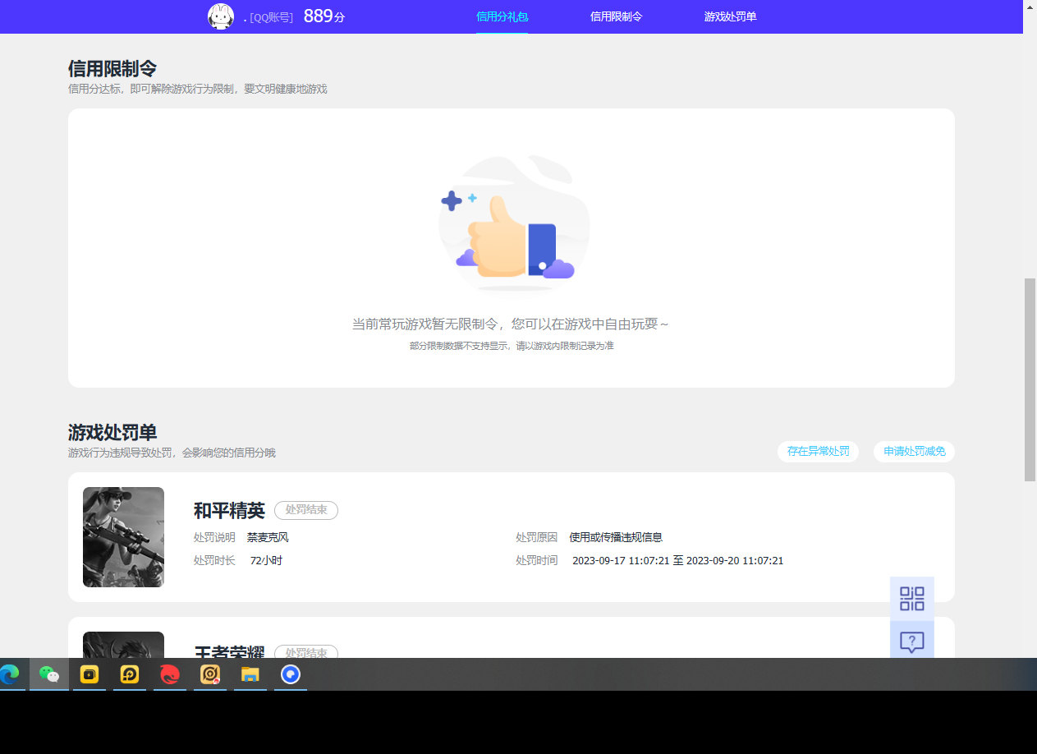Click the scrollbar up arrow

[x=1030, y=6]
